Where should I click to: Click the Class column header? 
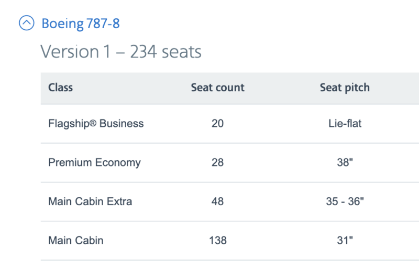click(x=60, y=87)
